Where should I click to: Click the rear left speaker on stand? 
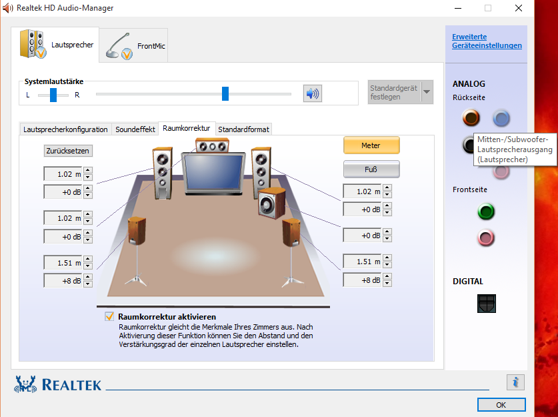click(137, 231)
